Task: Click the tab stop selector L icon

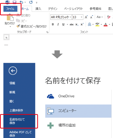Action: click(x=7, y=37)
